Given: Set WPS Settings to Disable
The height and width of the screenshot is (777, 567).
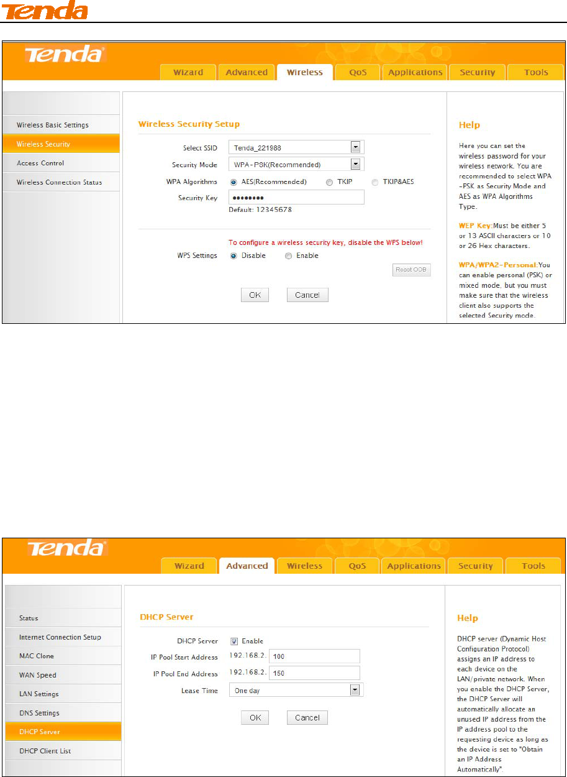Looking at the screenshot, I should click(x=234, y=255).
